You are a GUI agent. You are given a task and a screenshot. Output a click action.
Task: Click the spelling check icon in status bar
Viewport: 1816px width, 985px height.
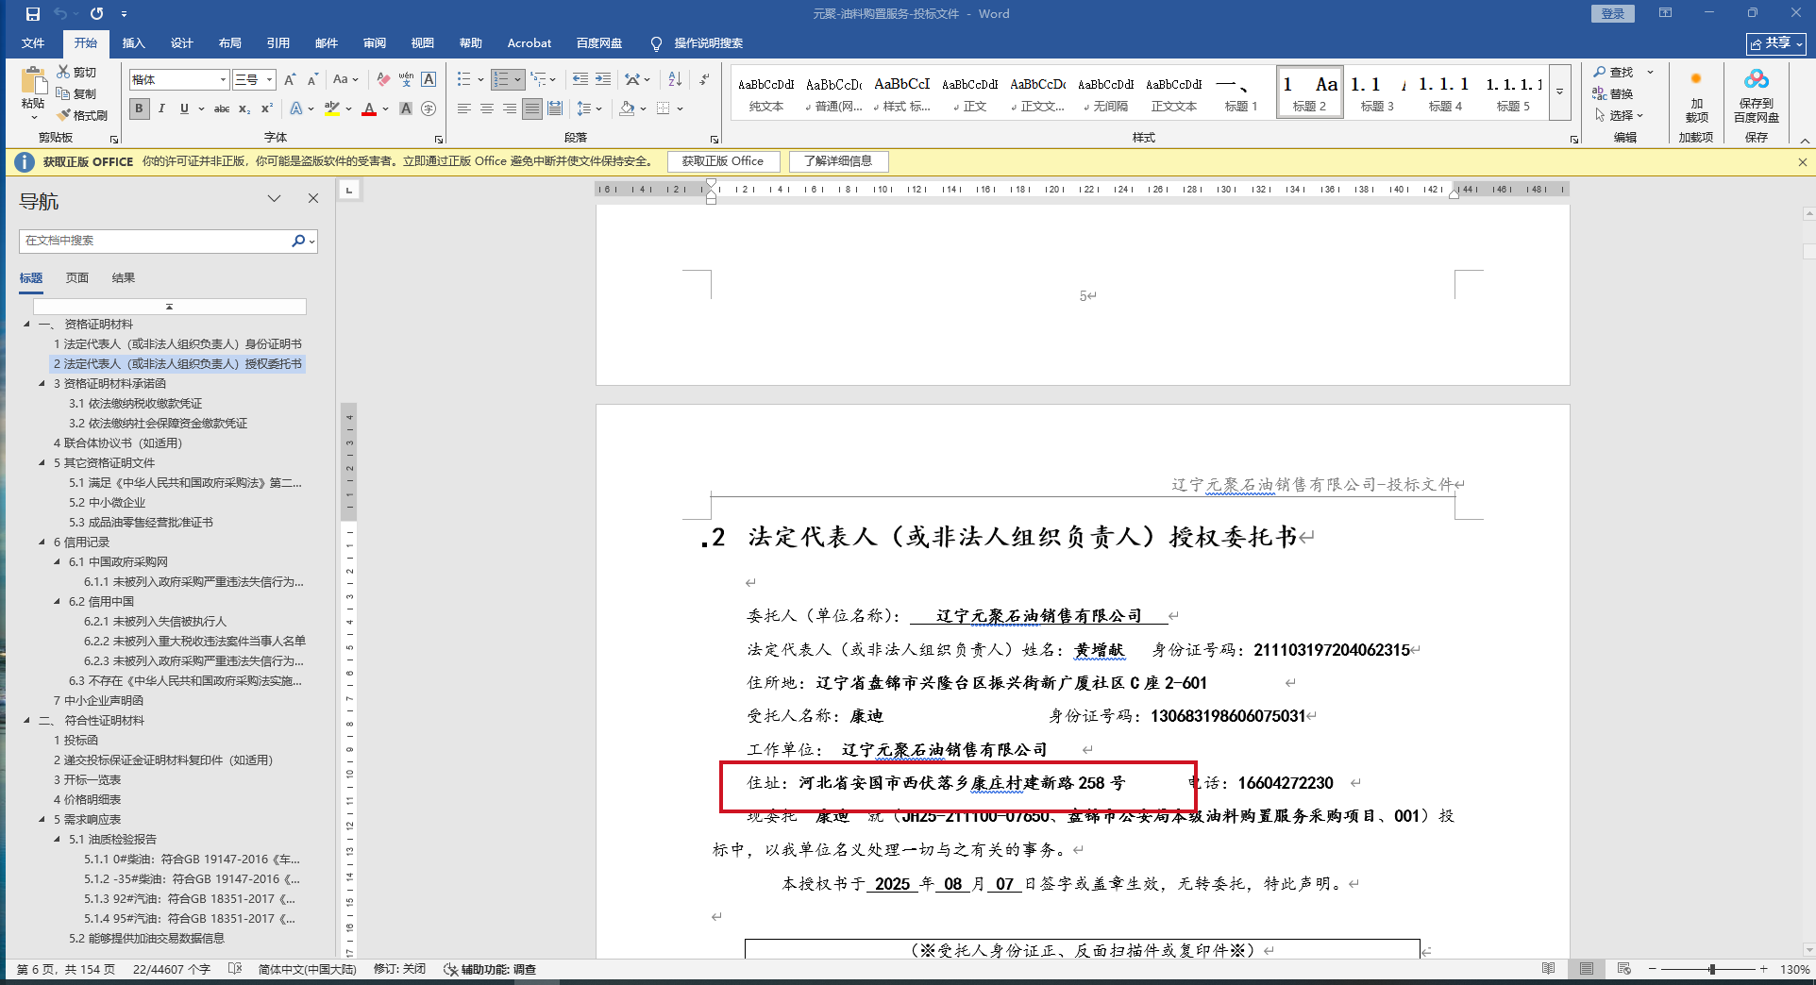click(x=235, y=969)
